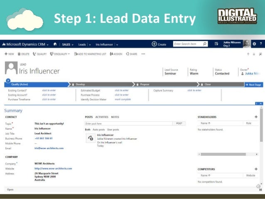Click the lead contact picture placeholder
Image resolution: width=265 pixels, height=199 pixels.
[11, 68]
